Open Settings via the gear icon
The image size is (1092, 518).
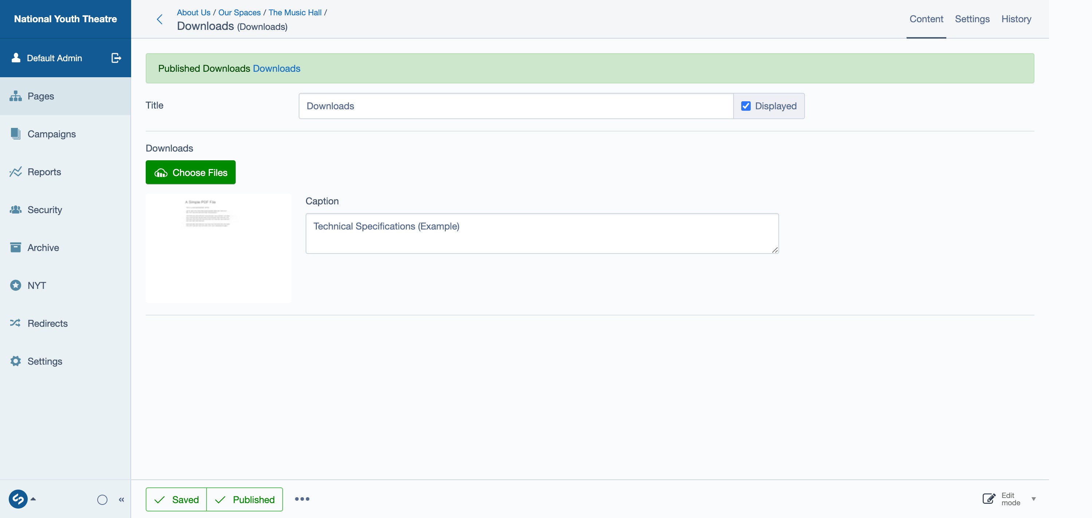16,361
